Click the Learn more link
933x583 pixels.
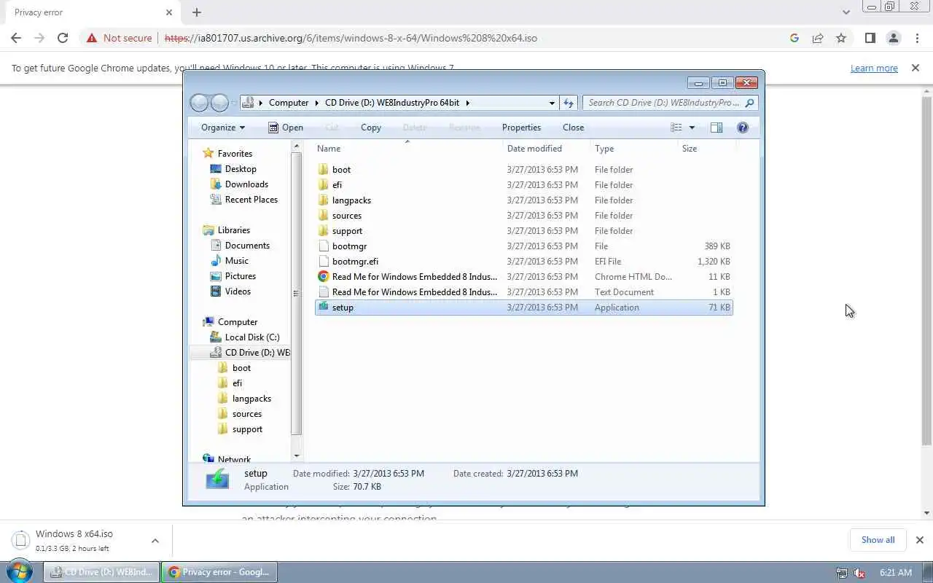point(874,68)
